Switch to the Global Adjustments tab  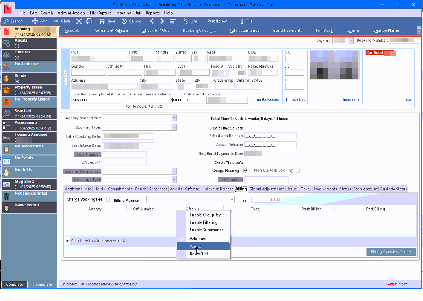click(267, 189)
